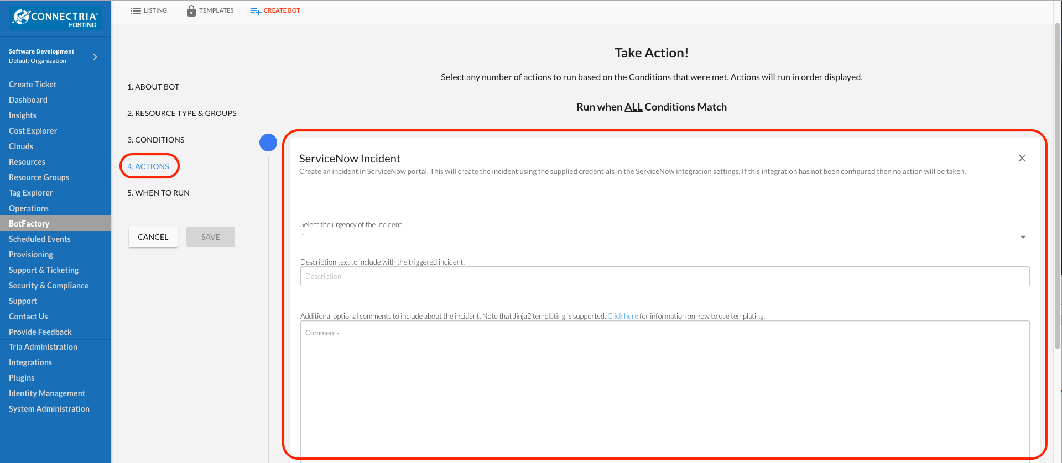Close the ServiceNow Incident action card
Image resolution: width=1062 pixels, height=463 pixels.
pyautogui.click(x=1022, y=158)
